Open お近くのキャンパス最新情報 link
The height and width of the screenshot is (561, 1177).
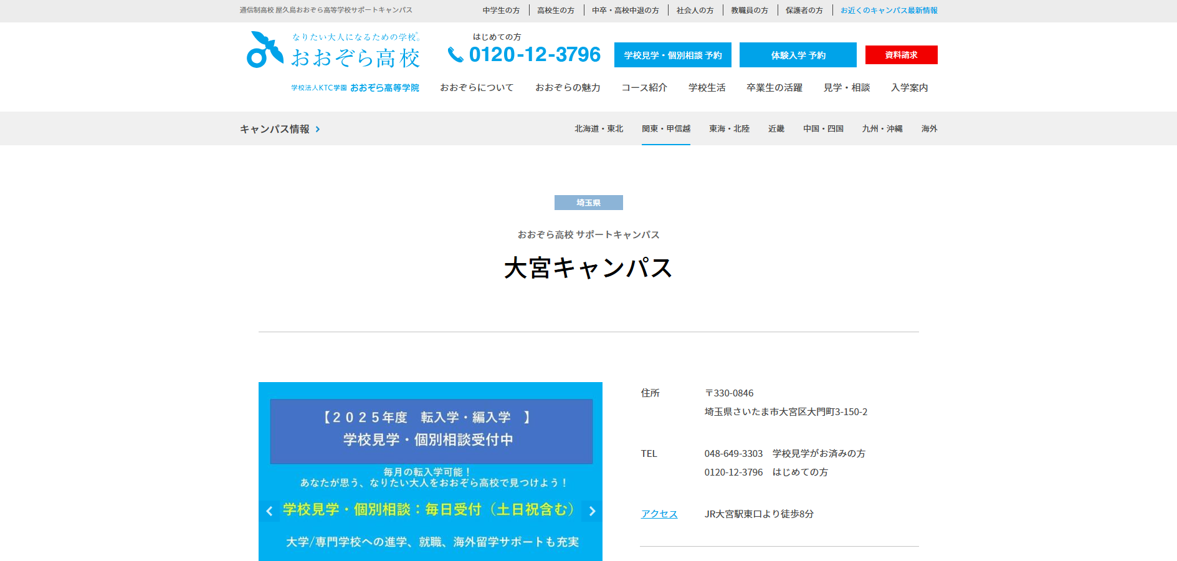(889, 11)
